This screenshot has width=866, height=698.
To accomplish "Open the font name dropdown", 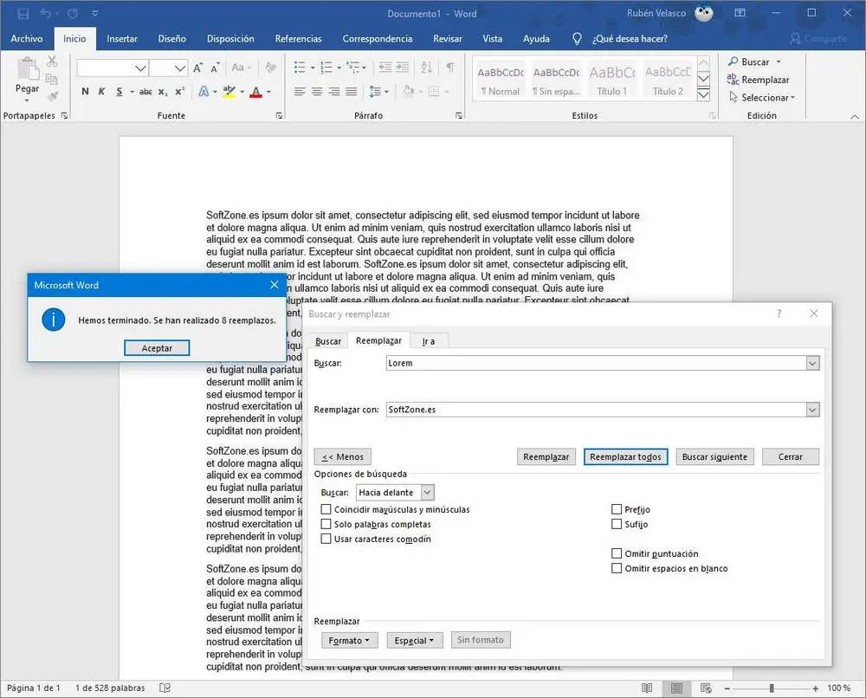I will 141,68.
